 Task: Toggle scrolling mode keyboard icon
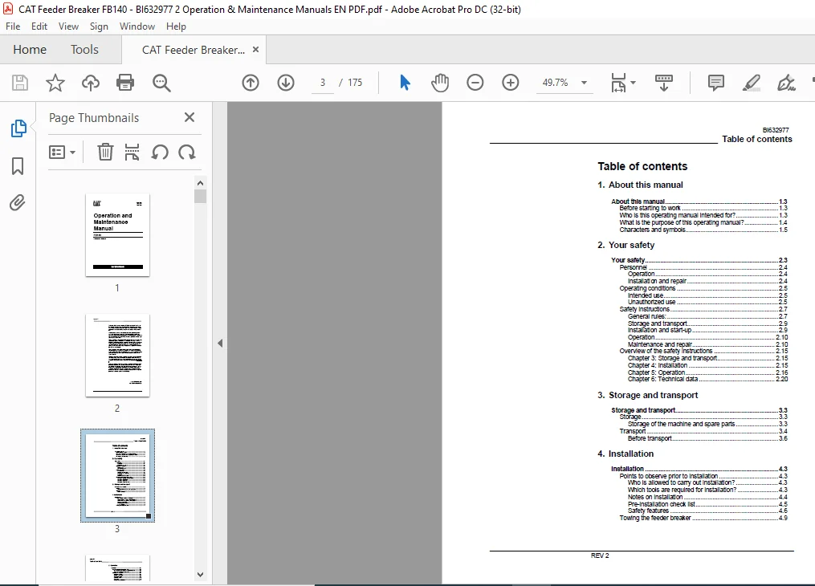point(664,83)
